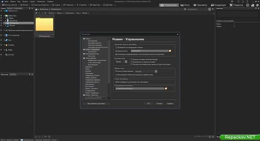Click the filter funnel icon beside Quick Search
The image size is (260, 141).
click(x=213, y=9)
